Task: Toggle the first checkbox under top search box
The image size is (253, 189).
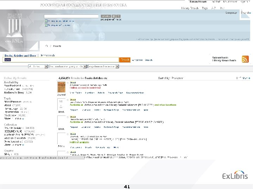Action: point(46,21)
